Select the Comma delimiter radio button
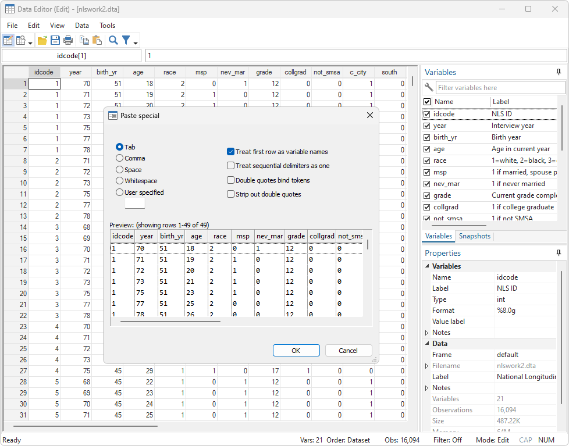 (120, 158)
